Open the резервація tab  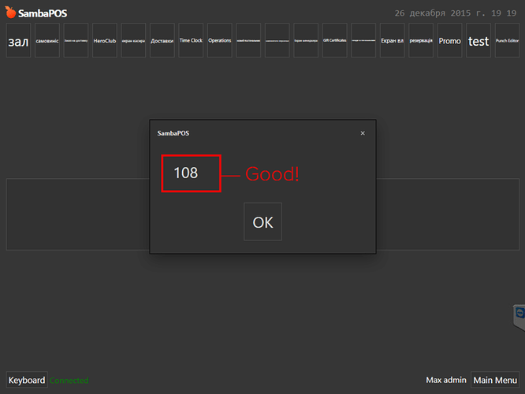[x=421, y=40]
